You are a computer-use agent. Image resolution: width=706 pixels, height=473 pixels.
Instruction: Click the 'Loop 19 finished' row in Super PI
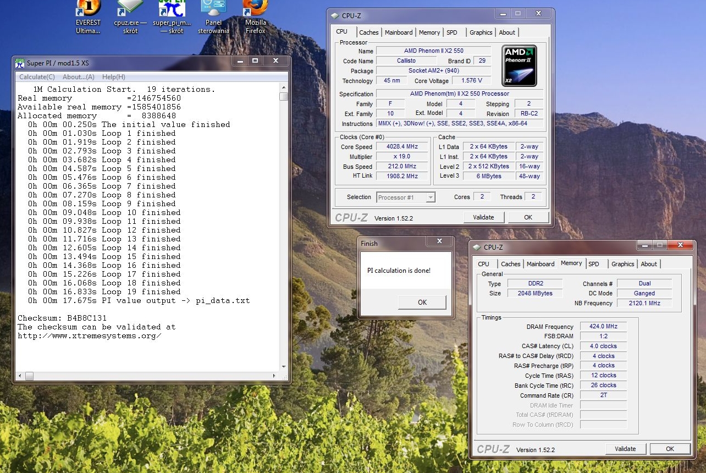(x=104, y=291)
